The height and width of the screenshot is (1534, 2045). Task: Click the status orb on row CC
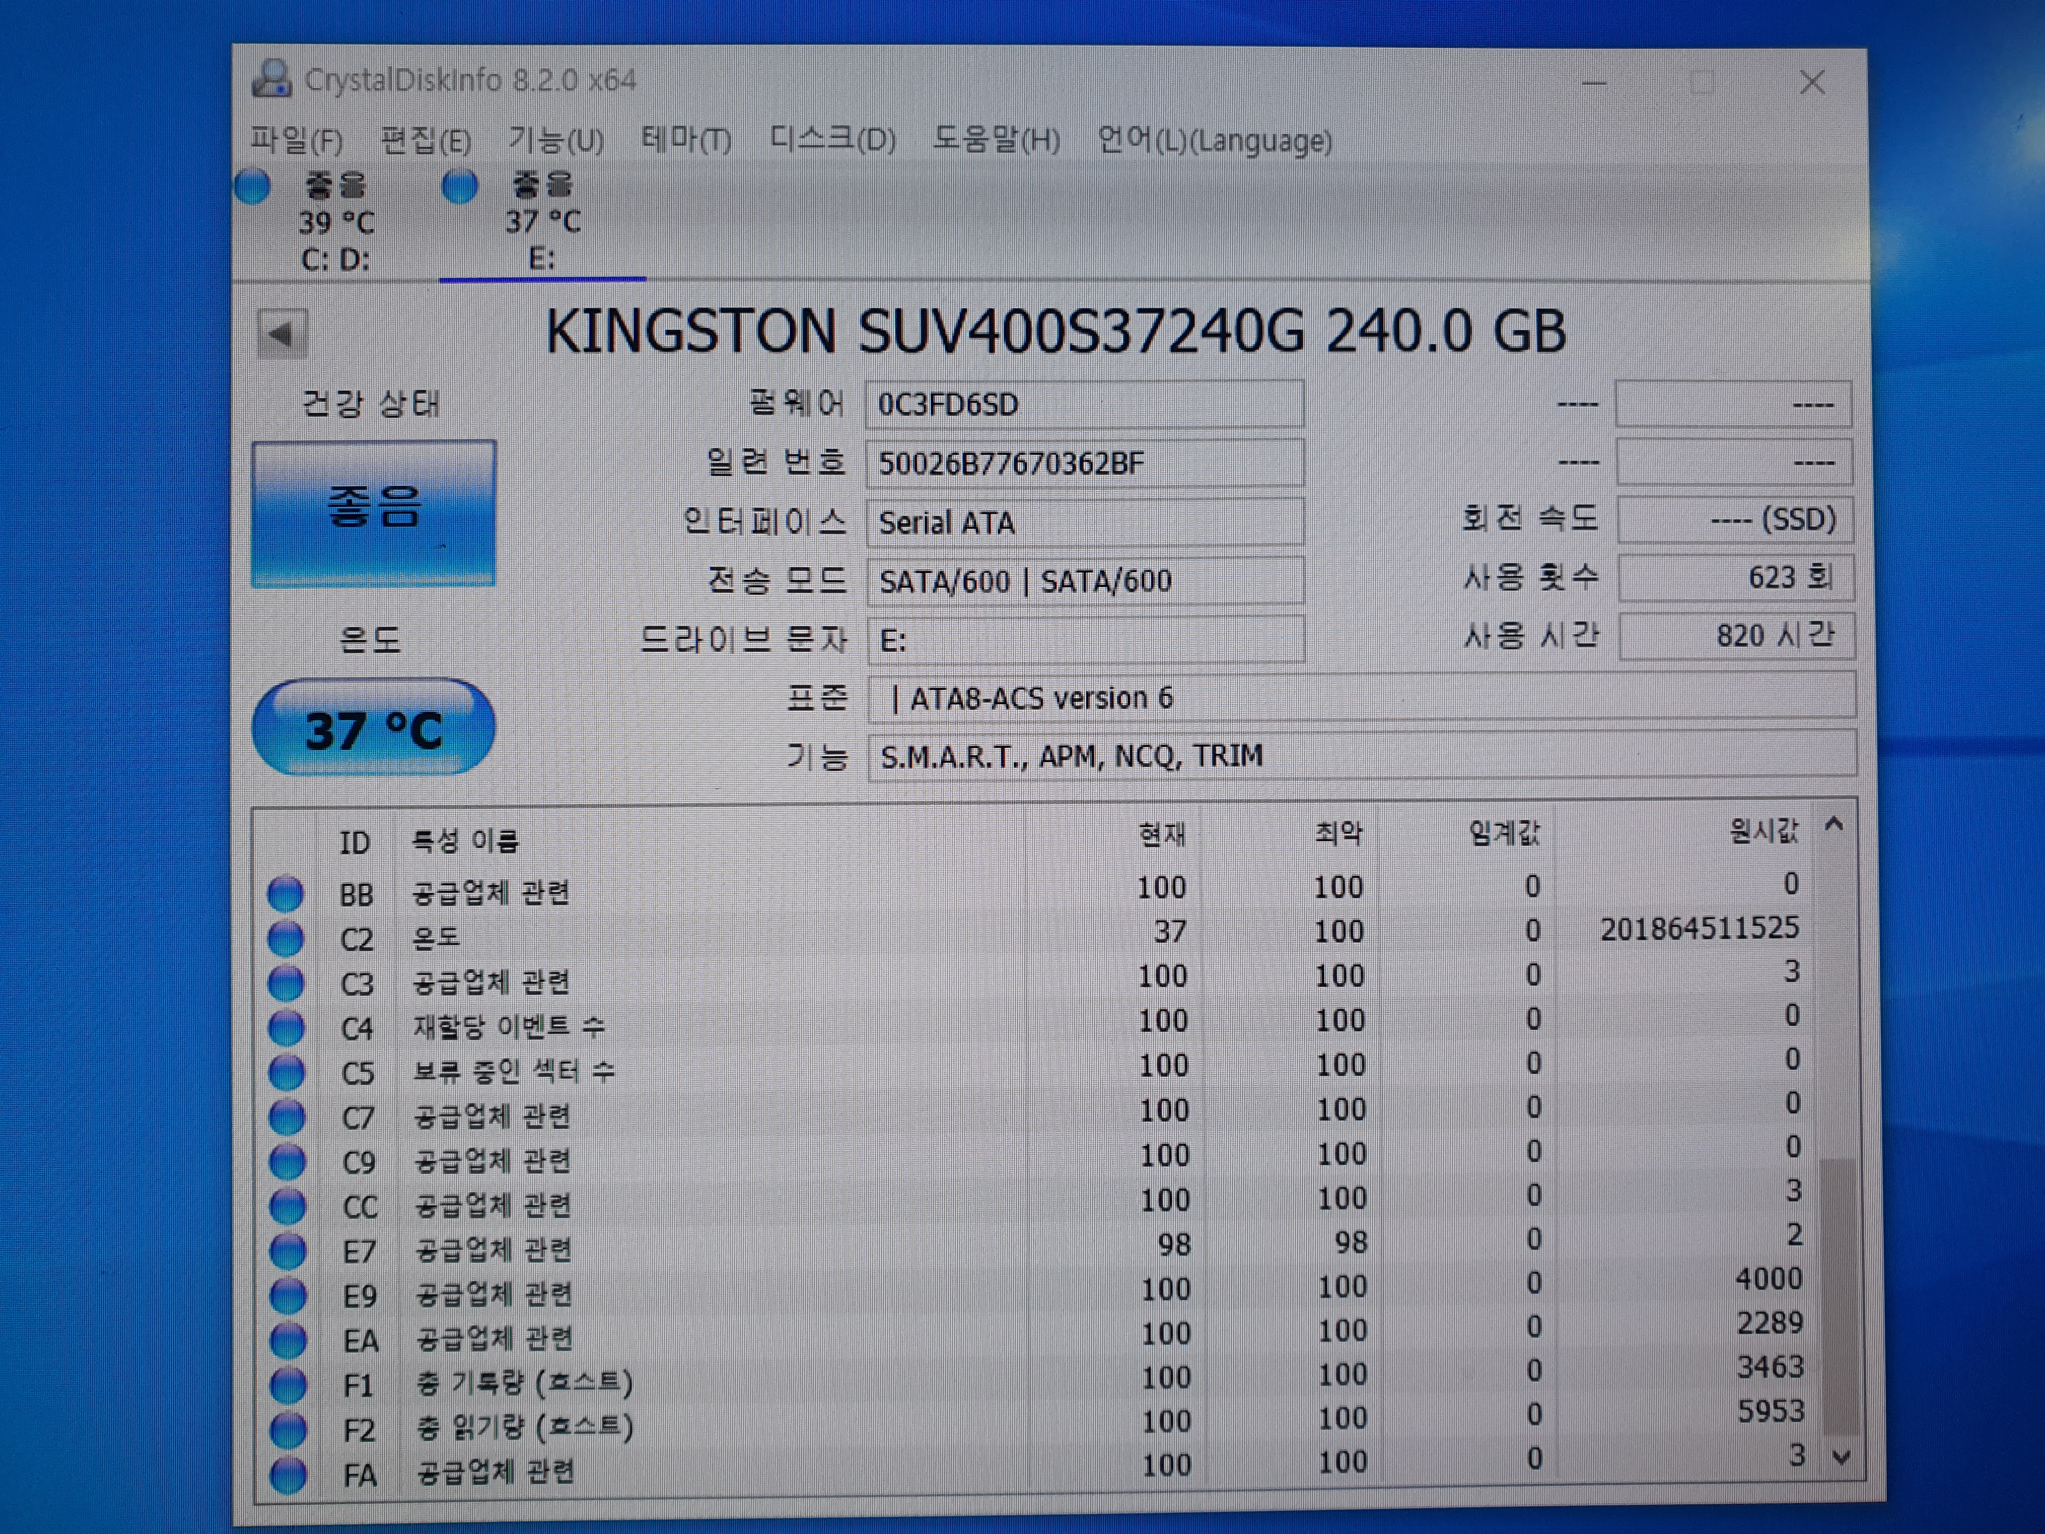(288, 1206)
